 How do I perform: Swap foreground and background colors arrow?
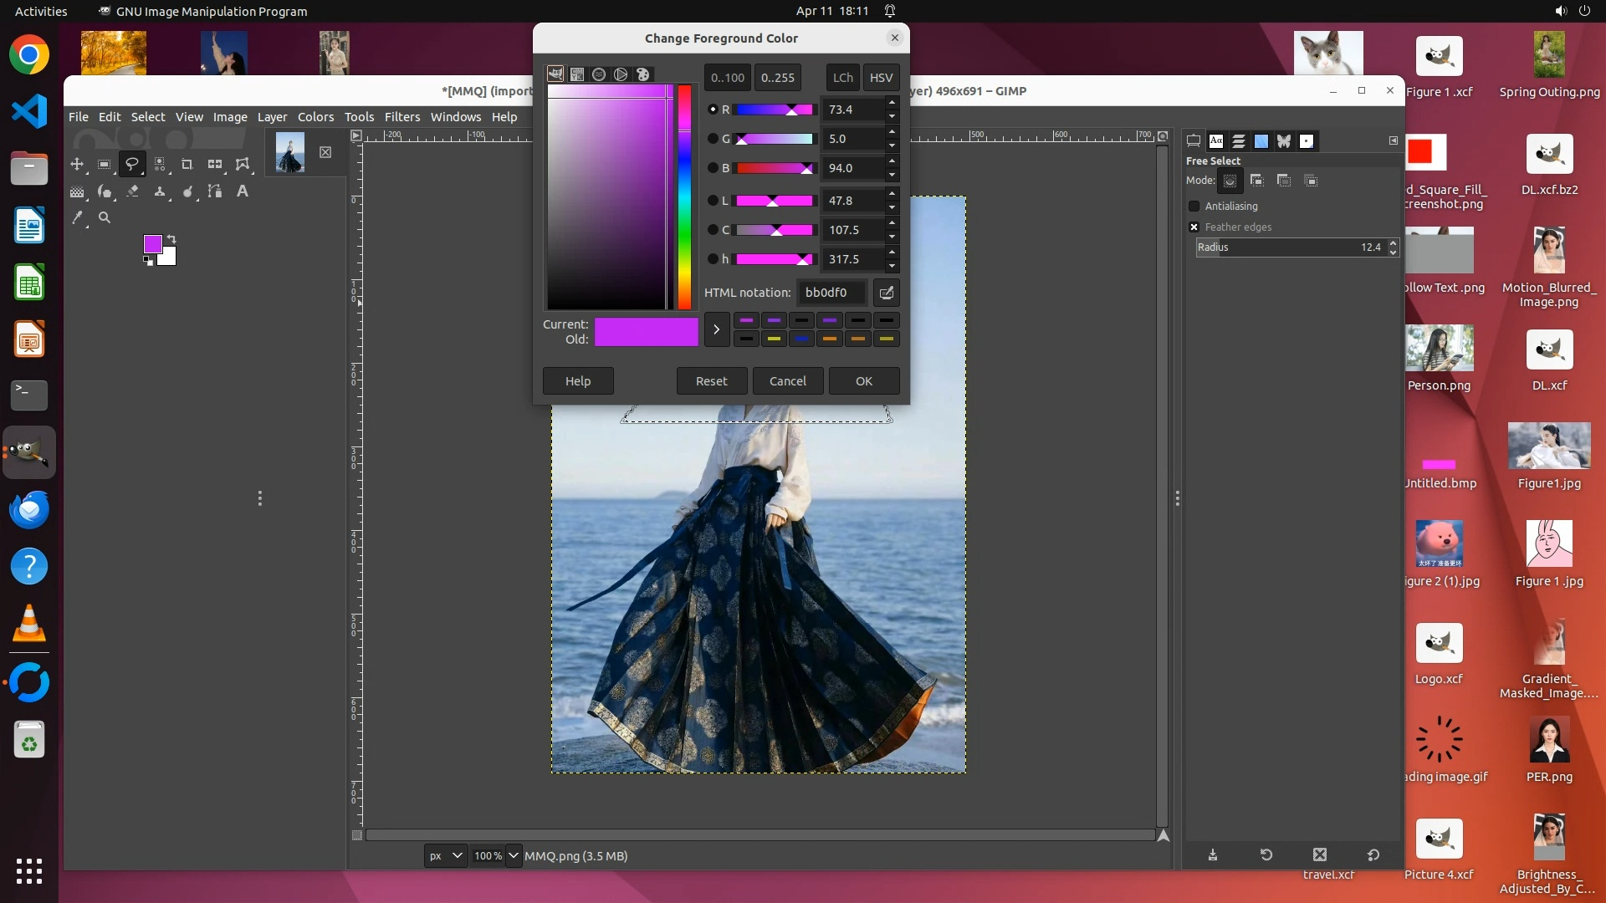coord(171,239)
